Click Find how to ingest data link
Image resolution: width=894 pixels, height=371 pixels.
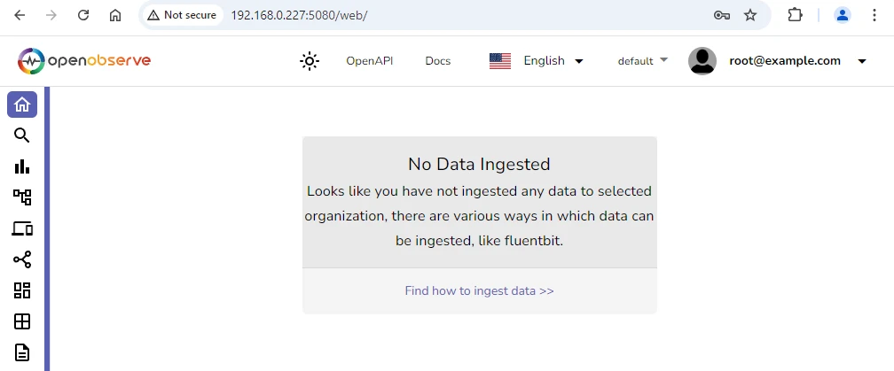[479, 290]
